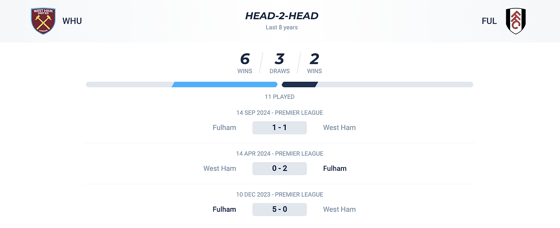Click West Ham in the 5 - 0 match
Image resolution: width=560 pixels, height=228 pixels.
point(339,209)
